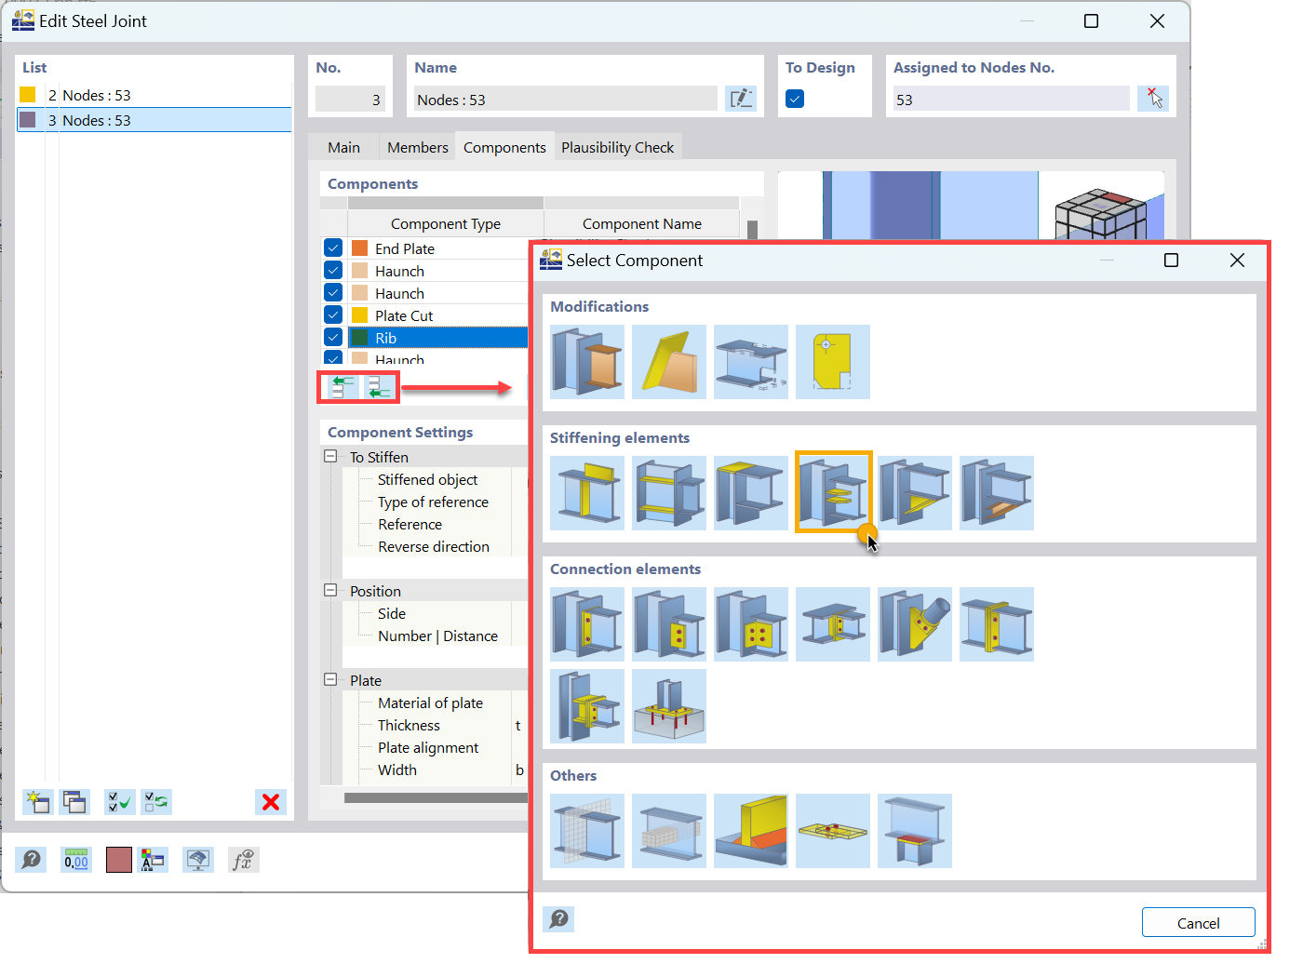This screenshot has width=1303, height=977.
Task: Select the Rib stiffening component thumbnail
Action: point(833,492)
